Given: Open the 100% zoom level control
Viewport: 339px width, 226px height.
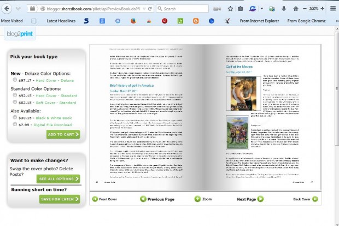Looking at the screenshot, I should (313, 9).
